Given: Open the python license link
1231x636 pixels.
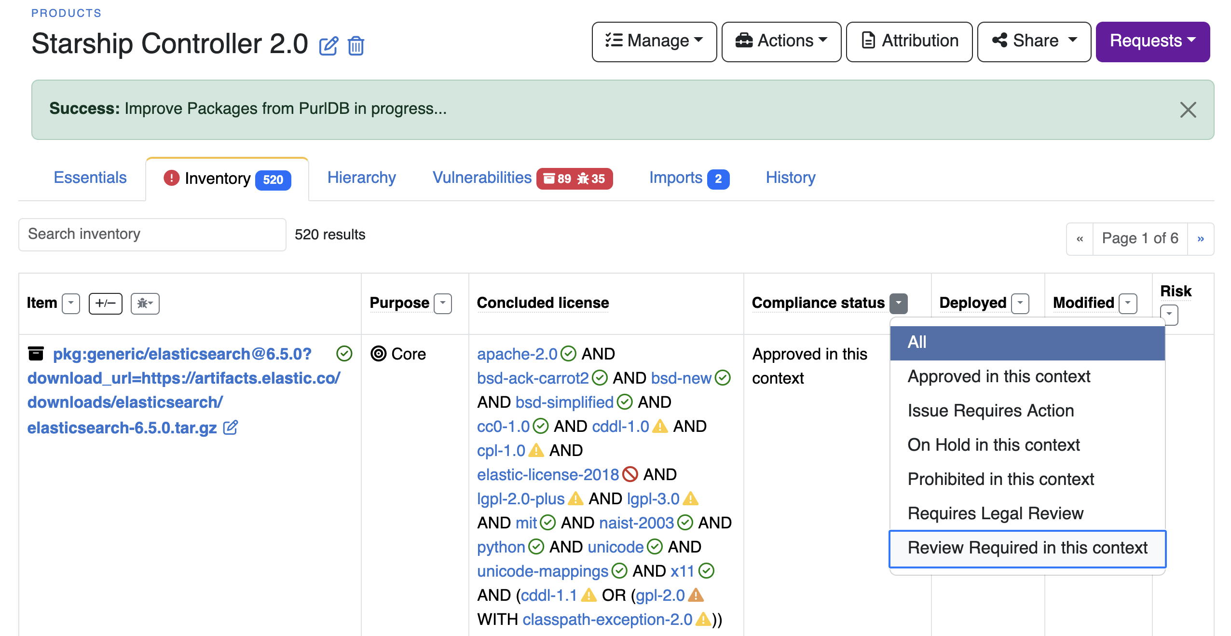Looking at the screenshot, I should (501, 547).
